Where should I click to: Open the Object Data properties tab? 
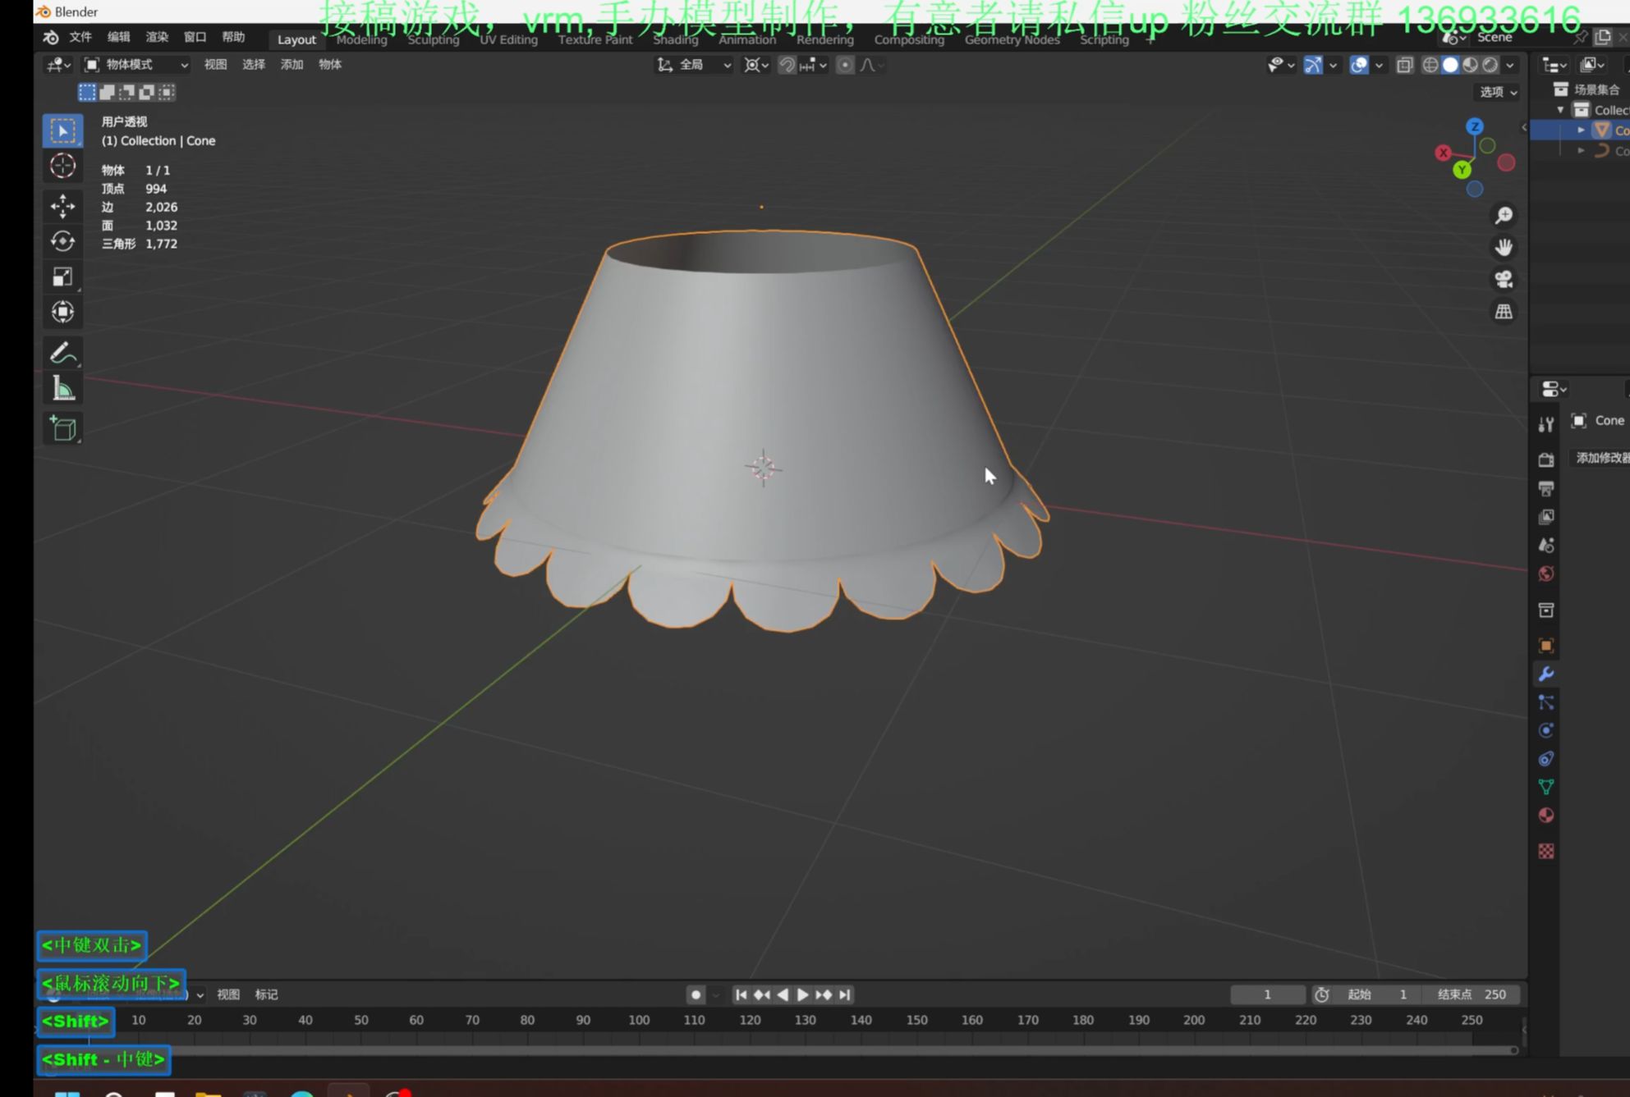[1546, 787]
